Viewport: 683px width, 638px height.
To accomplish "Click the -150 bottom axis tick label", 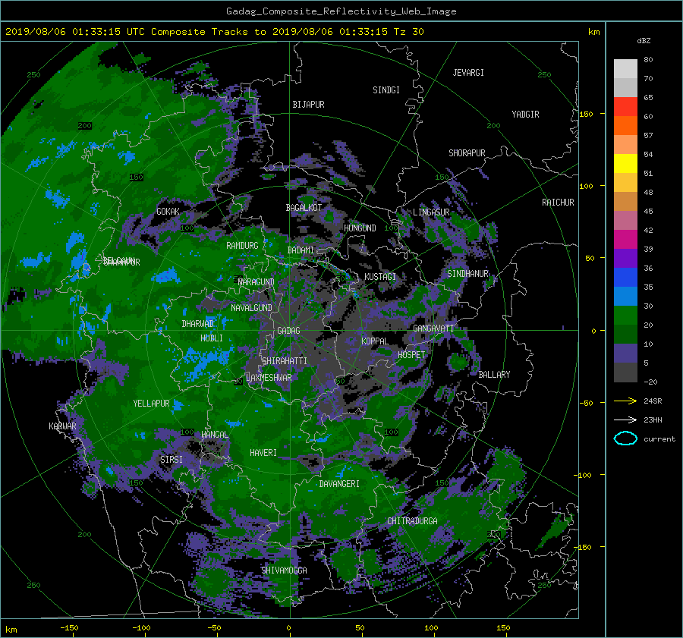I will (x=69, y=628).
